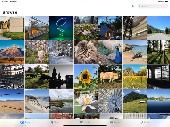This screenshot has width=170, height=127.
Task: Open the sandy beach with rocks photo
Action: click(135, 52)
